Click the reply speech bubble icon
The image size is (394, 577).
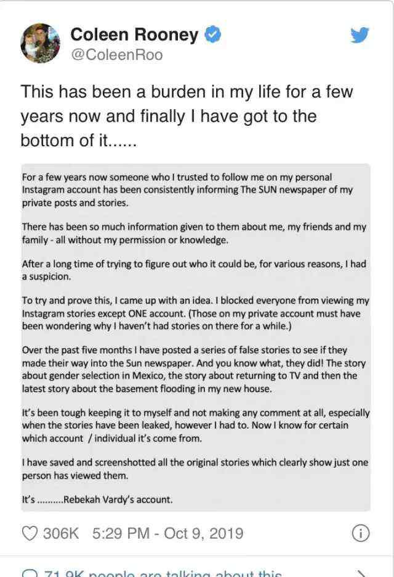tap(30, 573)
